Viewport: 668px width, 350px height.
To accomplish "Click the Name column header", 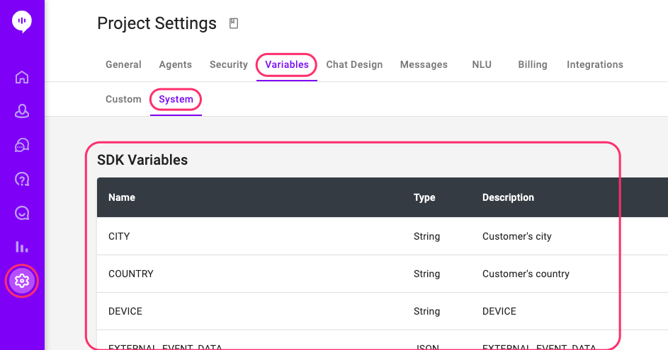I will [122, 197].
